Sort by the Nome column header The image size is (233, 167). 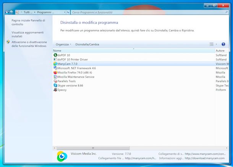point(134,50)
